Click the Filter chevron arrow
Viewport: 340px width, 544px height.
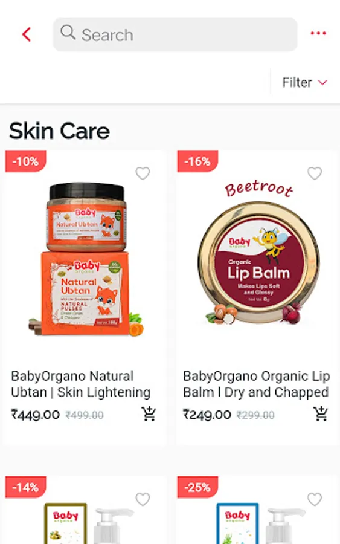tap(322, 83)
